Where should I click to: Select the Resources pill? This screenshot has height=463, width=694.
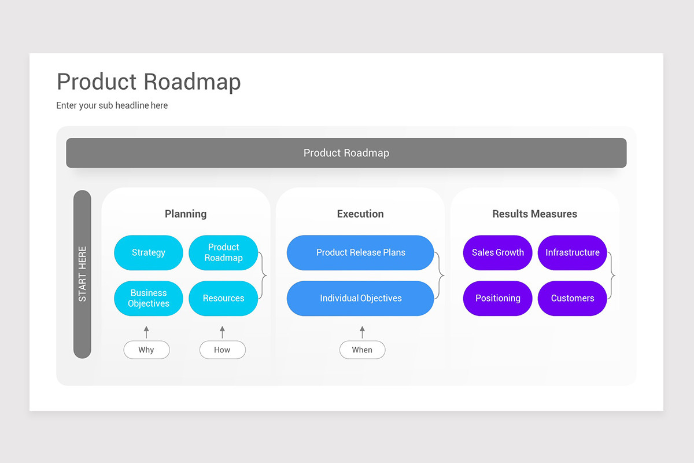(223, 298)
